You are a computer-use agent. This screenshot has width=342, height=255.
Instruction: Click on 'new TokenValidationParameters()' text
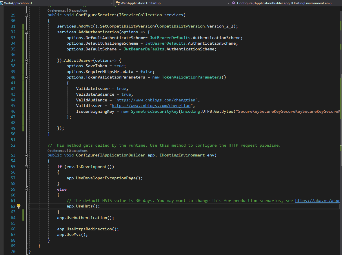click(189, 77)
